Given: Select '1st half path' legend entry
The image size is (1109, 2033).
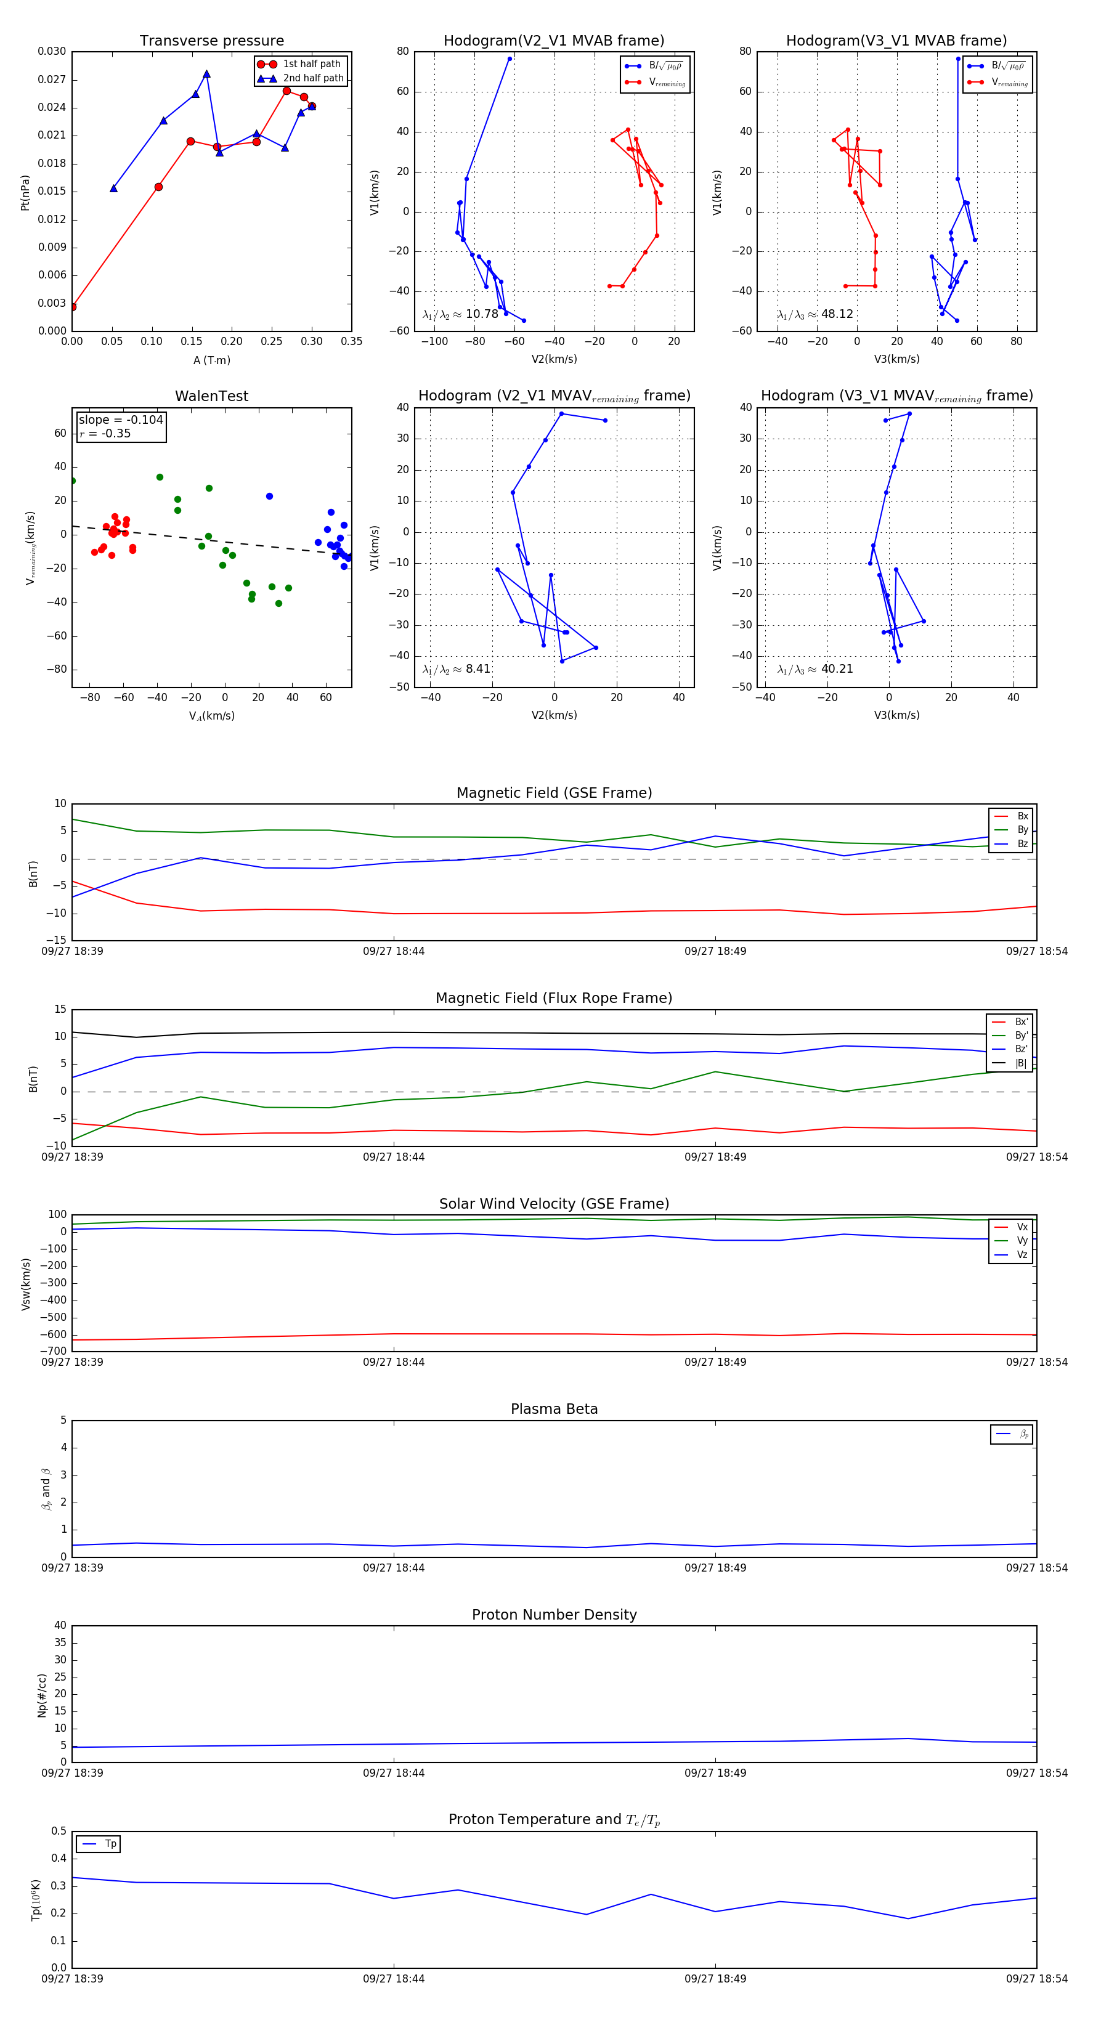Looking at the screenshot, I should click(x=300, y=64).
